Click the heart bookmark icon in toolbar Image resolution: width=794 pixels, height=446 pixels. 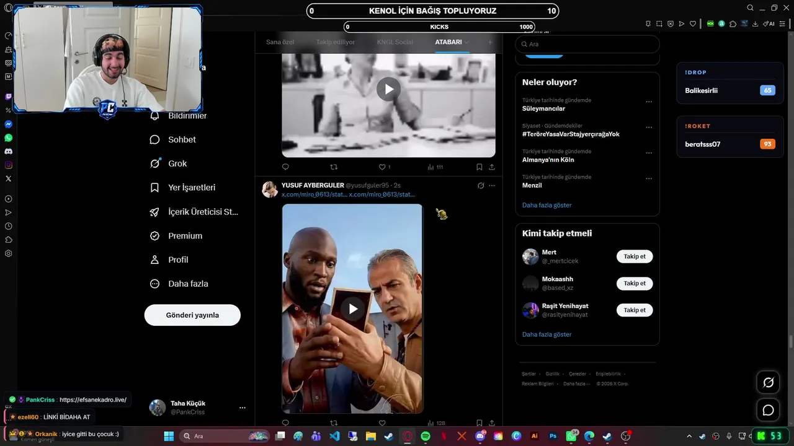694,24
